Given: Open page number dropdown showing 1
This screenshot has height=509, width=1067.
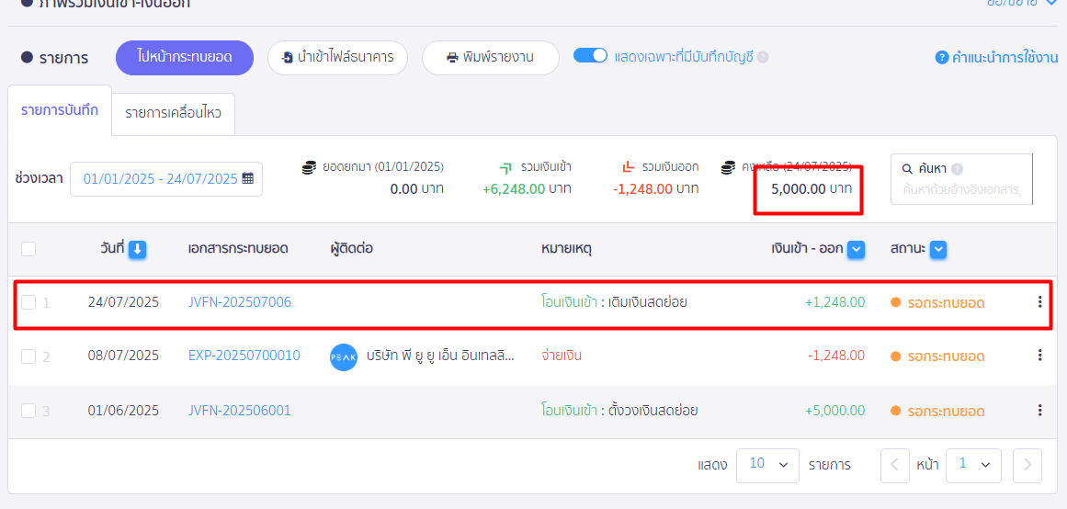Looking at the screenshot, I should coord(973,465).
